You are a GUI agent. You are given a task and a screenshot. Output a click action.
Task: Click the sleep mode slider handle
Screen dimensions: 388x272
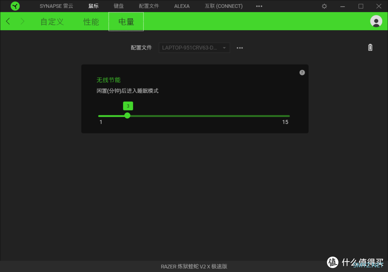pos(127,115)
